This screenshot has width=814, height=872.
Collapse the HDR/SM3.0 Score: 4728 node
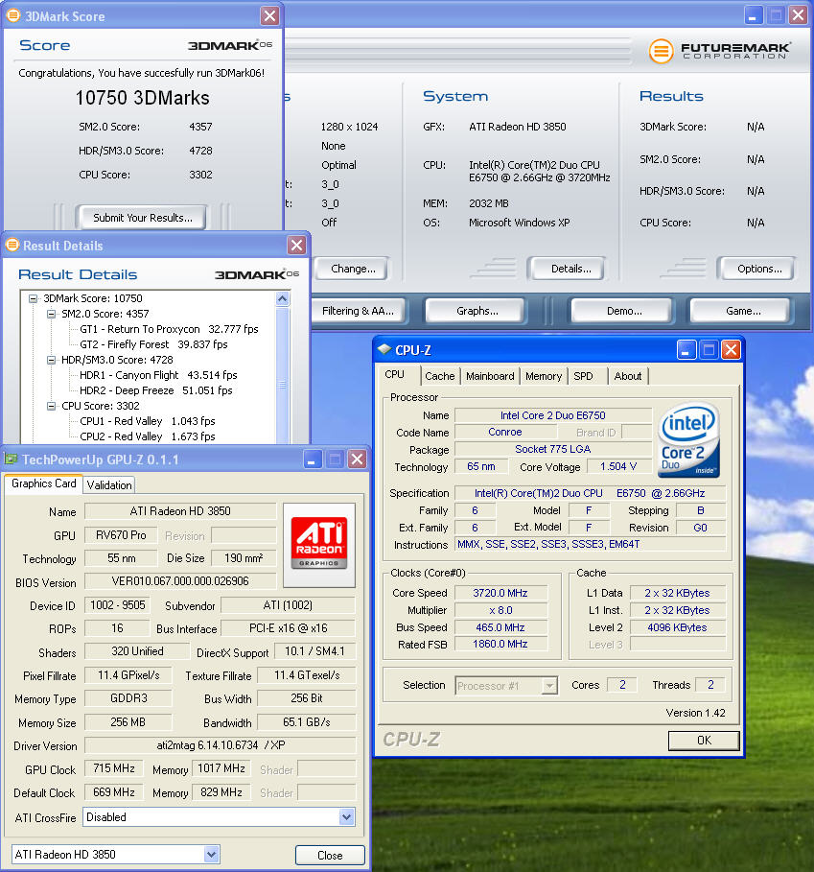(x=51, y=360)
